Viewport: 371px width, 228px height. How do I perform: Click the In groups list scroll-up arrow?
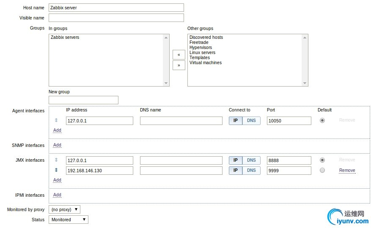coord(166,38)
